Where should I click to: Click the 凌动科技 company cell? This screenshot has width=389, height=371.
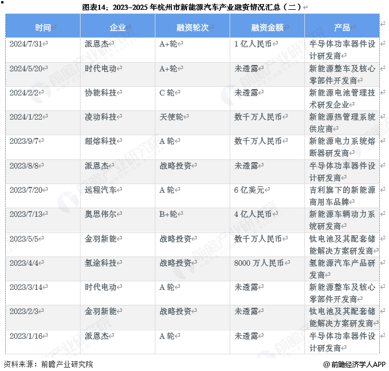101,116
